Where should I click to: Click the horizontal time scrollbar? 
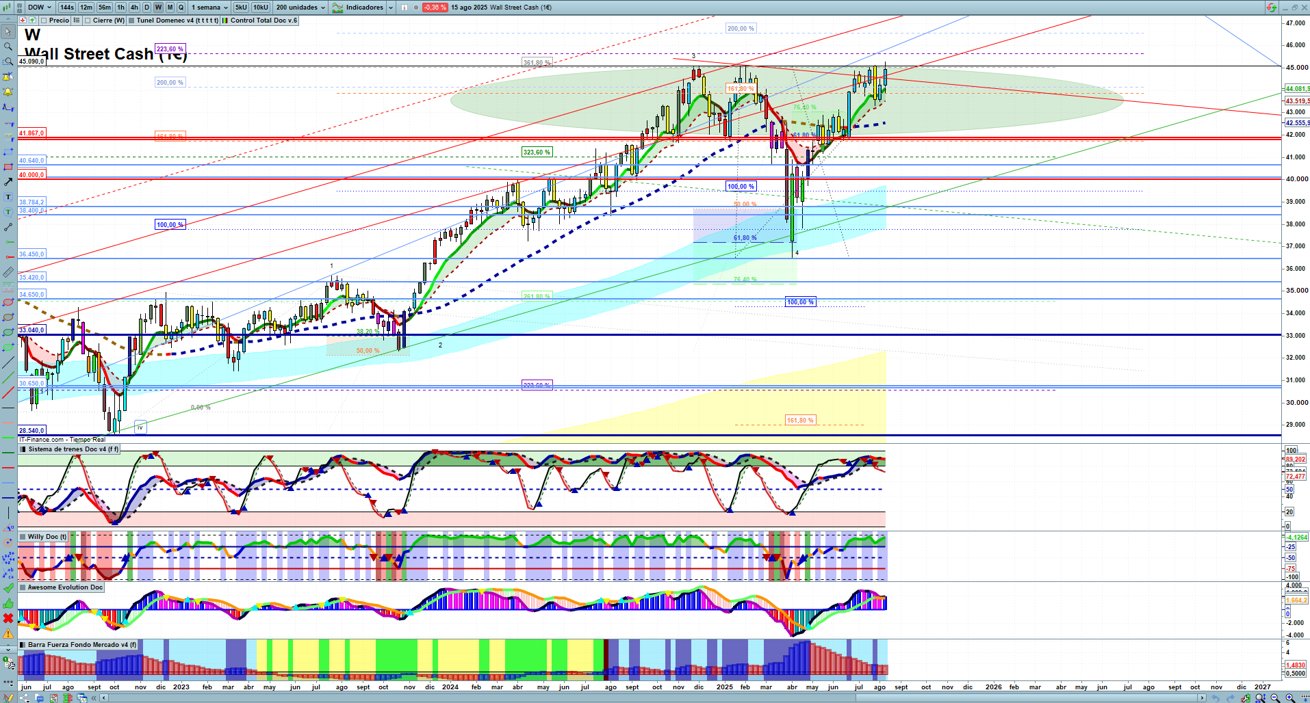coord(654,698)
